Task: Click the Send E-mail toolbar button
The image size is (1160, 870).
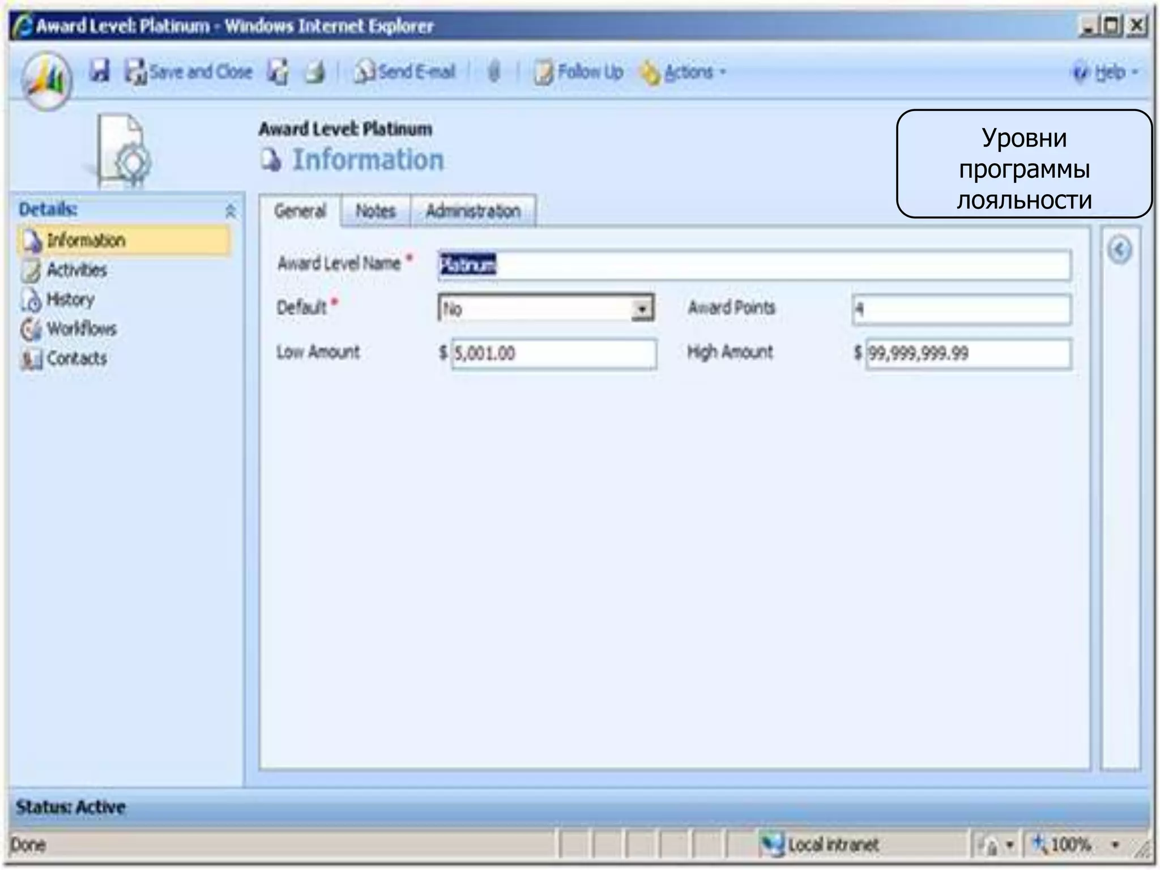Action: click(x=405, y=72)
